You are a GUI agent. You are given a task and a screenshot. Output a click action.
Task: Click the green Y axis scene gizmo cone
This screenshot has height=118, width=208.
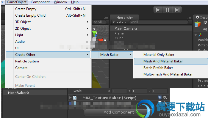coord(94,34)
